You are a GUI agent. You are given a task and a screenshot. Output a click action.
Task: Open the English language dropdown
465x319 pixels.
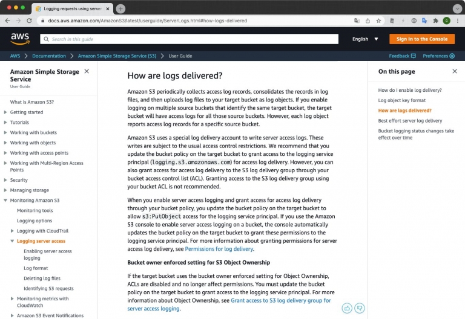365,39
